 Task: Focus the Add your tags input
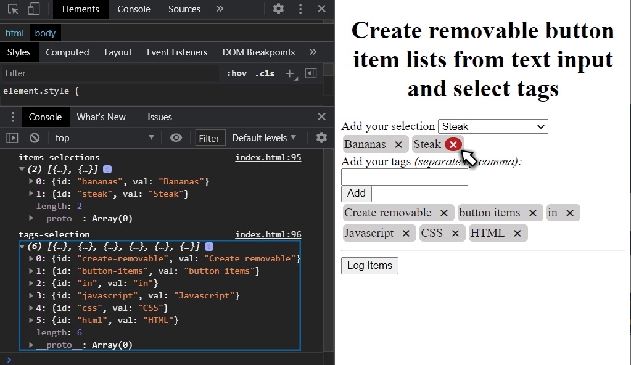tap(405, 177)
